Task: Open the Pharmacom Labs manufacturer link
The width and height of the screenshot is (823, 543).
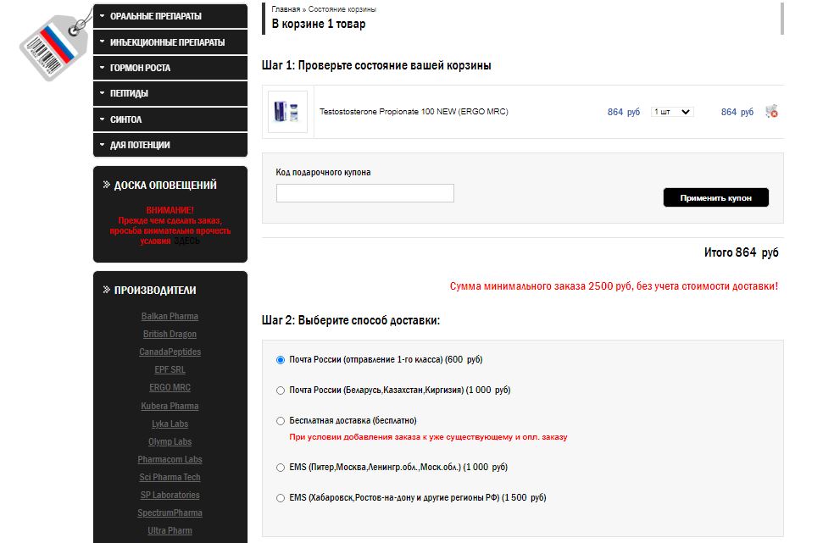Action: (x=170, y=460)
